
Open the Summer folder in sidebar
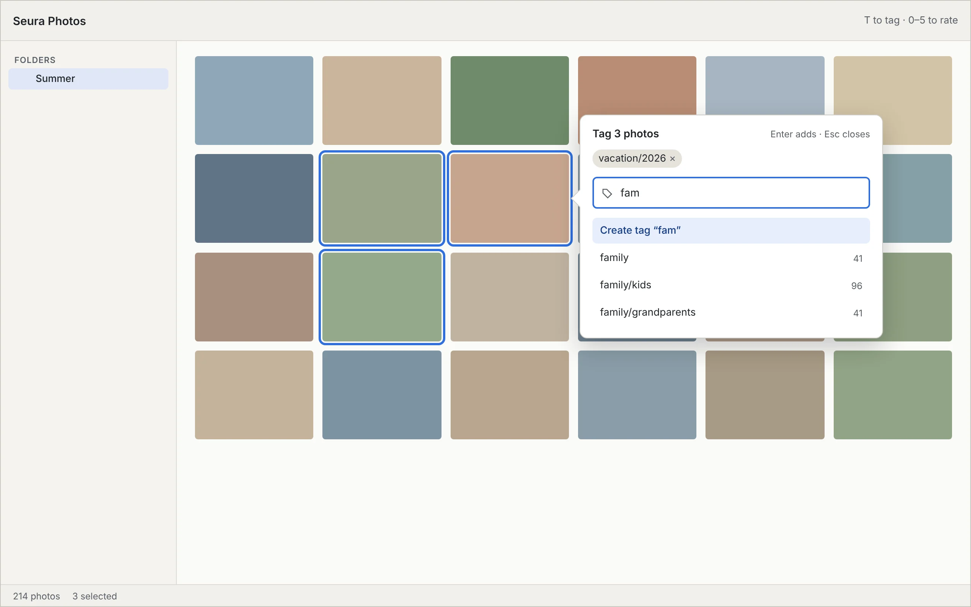tap(88, 79)
